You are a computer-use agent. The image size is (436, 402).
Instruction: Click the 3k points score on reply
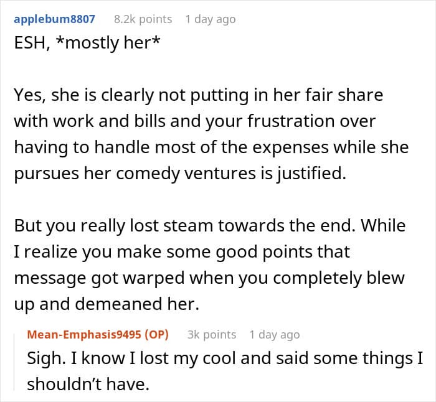(212, 334)
